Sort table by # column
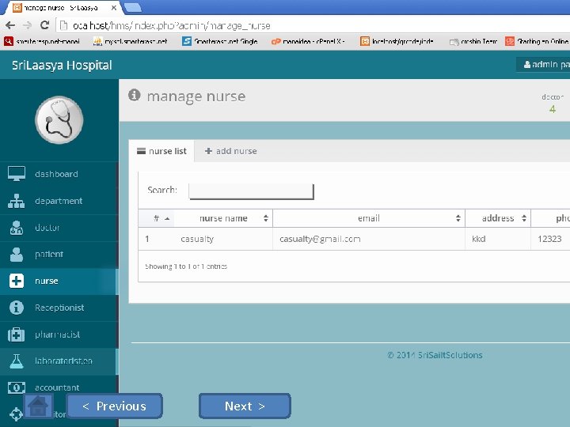Viewport: 570px width, 427px height. click(156, 218)
